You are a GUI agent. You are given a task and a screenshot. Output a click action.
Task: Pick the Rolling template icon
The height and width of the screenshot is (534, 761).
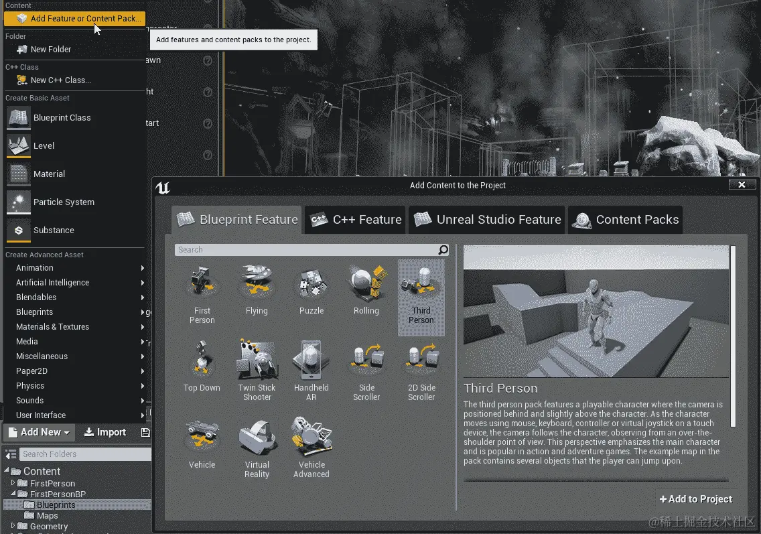click(366, 281)
